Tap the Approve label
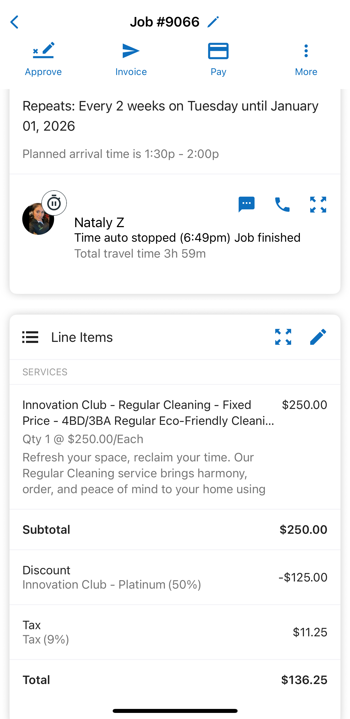Screen dimensions: 350x719 [x=43, y=72]
